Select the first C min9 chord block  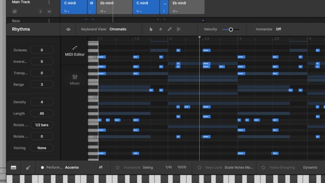[73, 7]
